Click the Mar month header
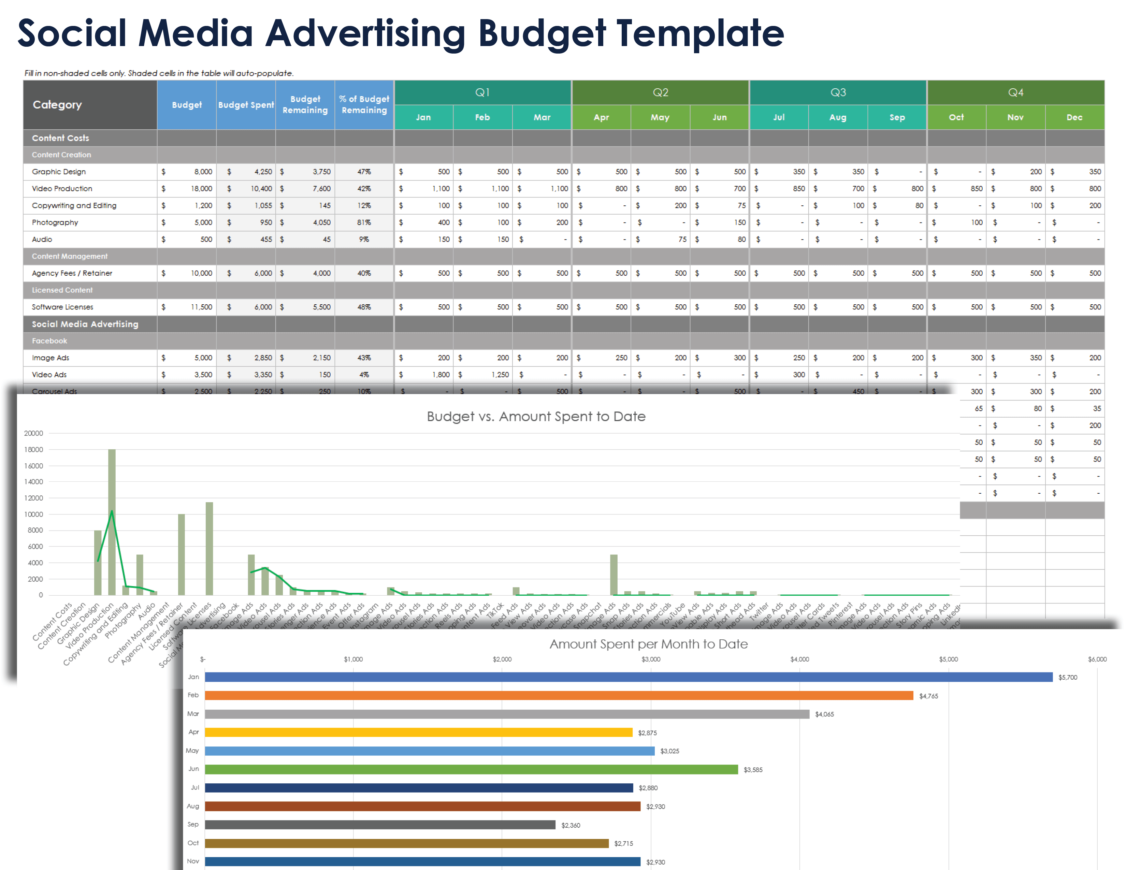This screenshot has width=1126, height=870. (x=542, y=117)
